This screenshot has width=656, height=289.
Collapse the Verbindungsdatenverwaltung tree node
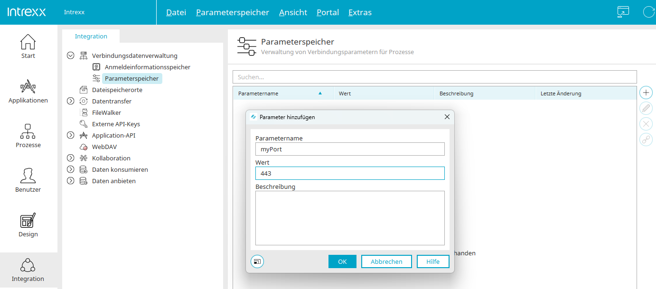(71, 56)
